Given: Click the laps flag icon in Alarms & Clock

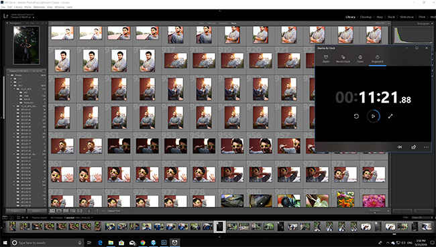Looking at the screenshot, I should 400,147.
